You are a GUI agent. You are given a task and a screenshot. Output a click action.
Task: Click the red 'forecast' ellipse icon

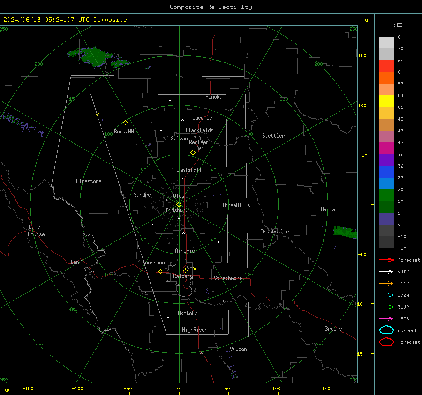(386, 341)
